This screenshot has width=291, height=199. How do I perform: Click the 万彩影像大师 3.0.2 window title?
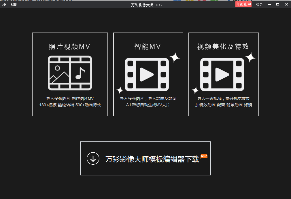[147, 5]
